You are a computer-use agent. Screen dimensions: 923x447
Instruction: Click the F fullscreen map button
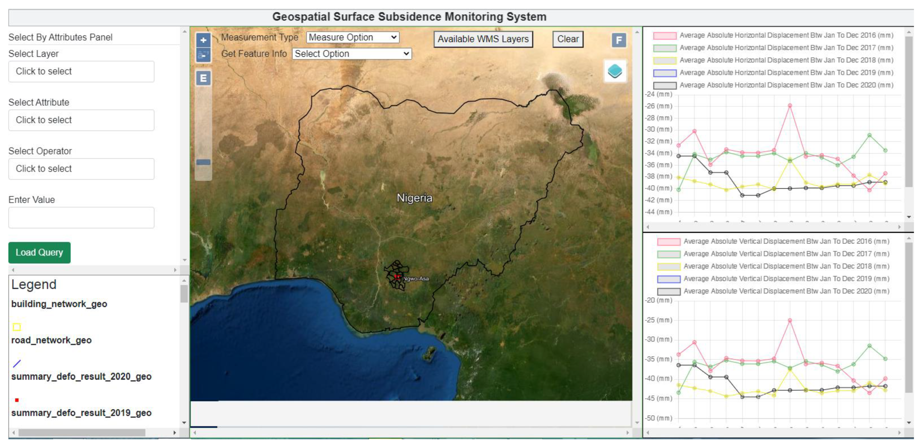pos(619,40)
